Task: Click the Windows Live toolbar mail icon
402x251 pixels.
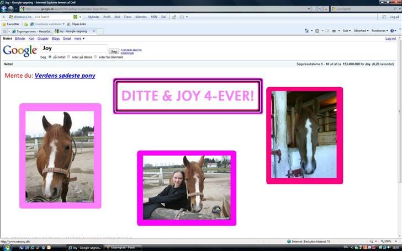Action: tap(182, 17)
